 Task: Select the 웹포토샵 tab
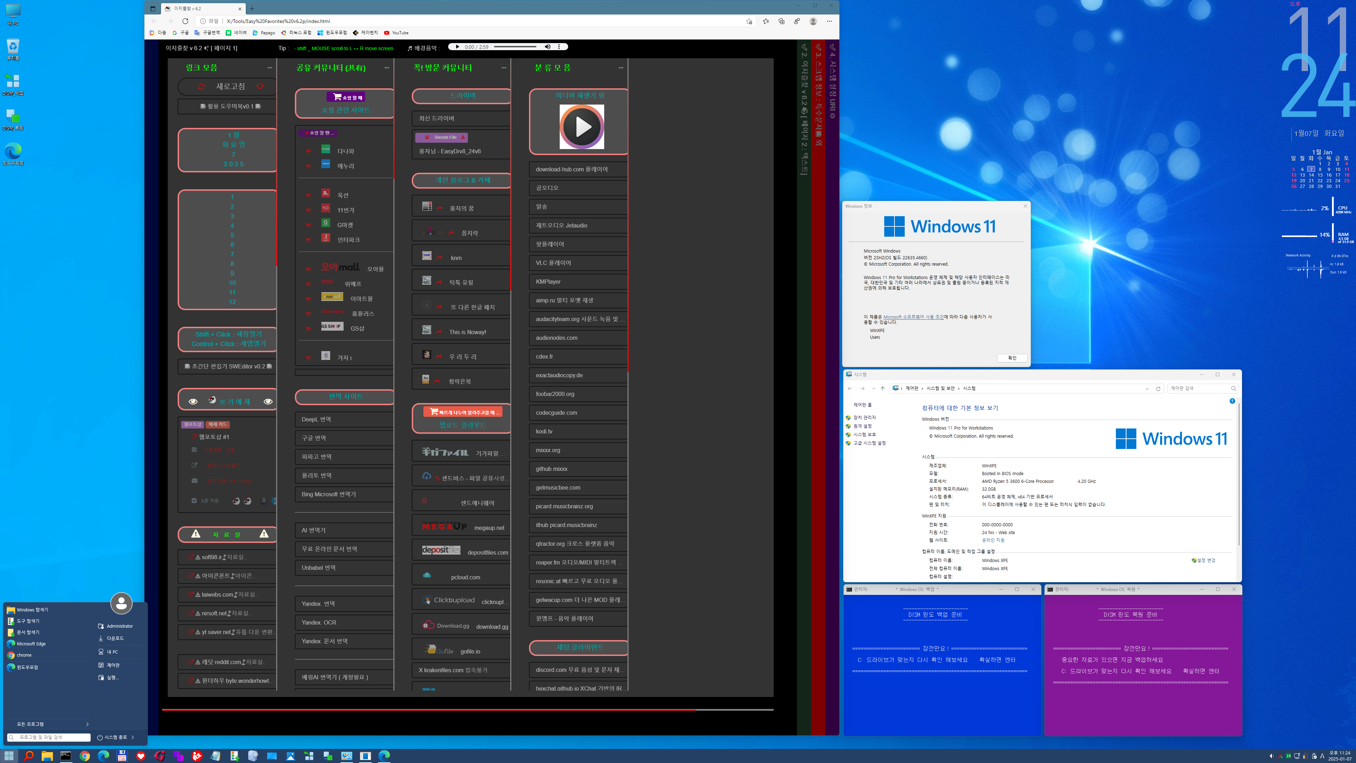(193, 424)
